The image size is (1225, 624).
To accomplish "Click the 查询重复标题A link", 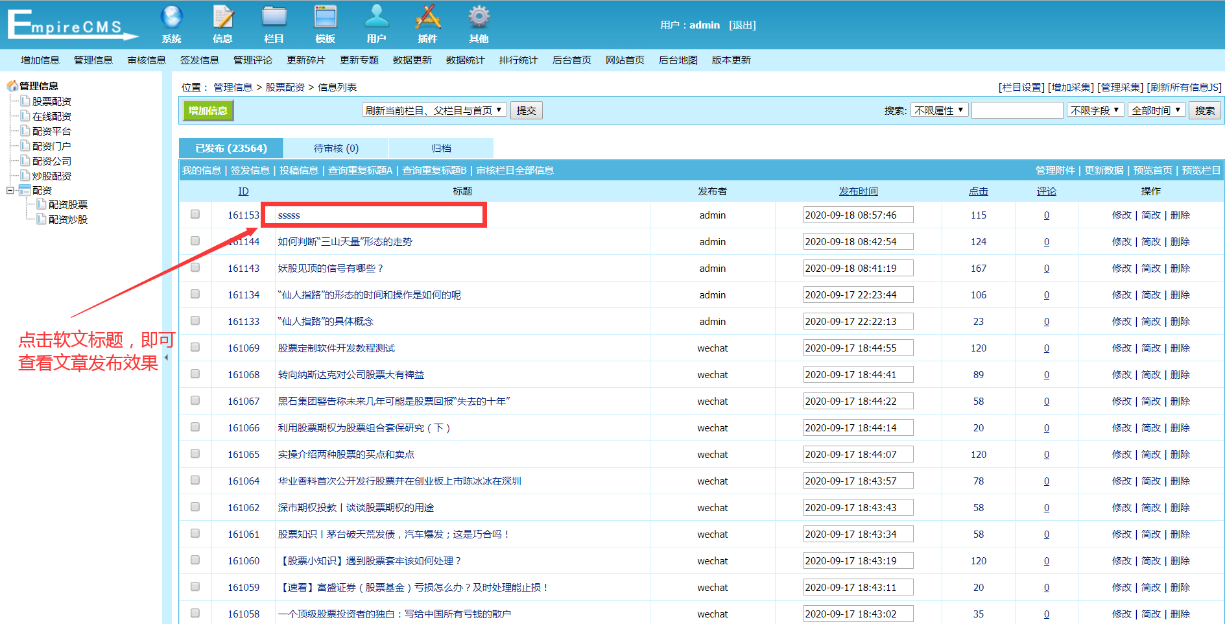I will pyautogui.click(x=360, y=170).
